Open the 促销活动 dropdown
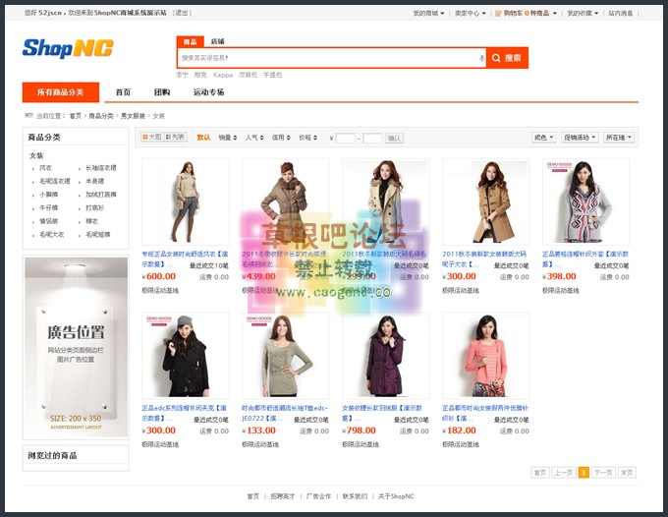The width and height of the screenshot is (668, 517). click(x=579, y=138)
